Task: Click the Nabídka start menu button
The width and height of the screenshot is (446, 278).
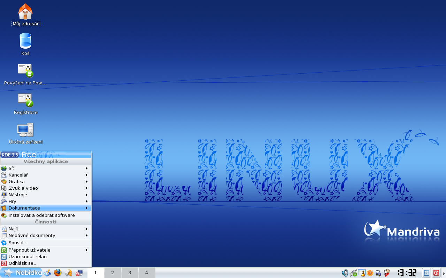Action: 21,273
